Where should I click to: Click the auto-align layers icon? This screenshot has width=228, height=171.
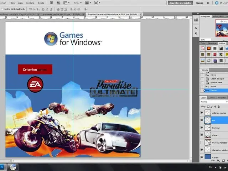(86, 9)
